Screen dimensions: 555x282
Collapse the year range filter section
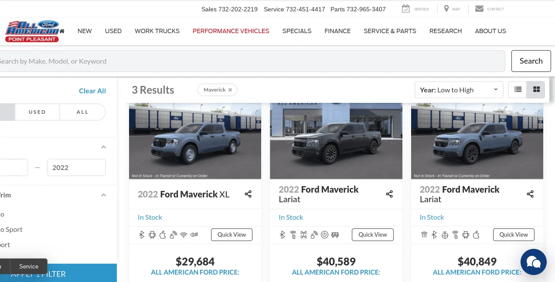(103, 147)
